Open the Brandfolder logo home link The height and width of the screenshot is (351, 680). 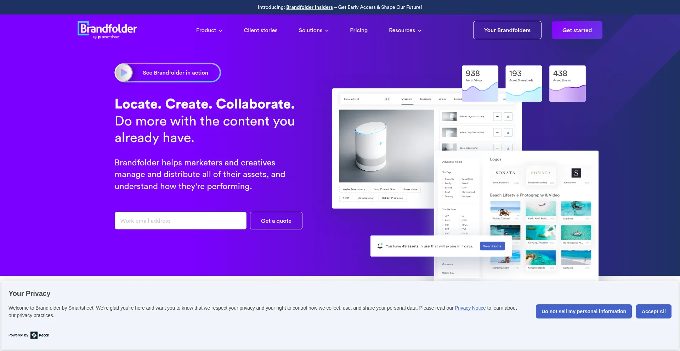point(107,30)
